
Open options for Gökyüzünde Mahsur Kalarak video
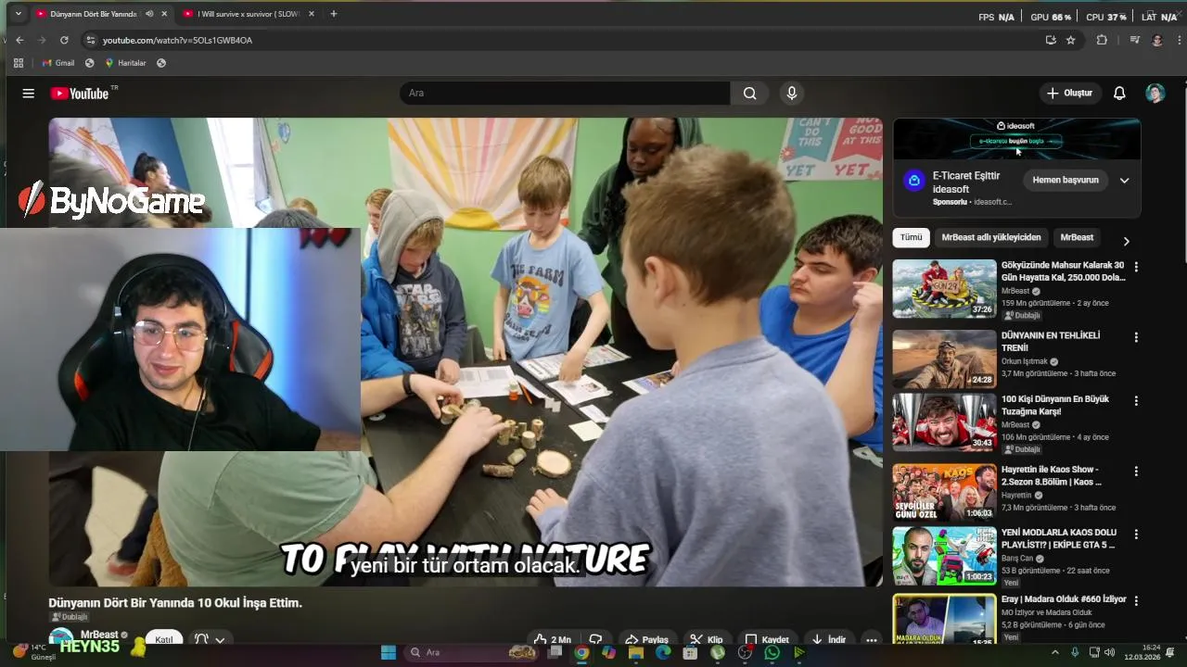(x=1136, y=267)
